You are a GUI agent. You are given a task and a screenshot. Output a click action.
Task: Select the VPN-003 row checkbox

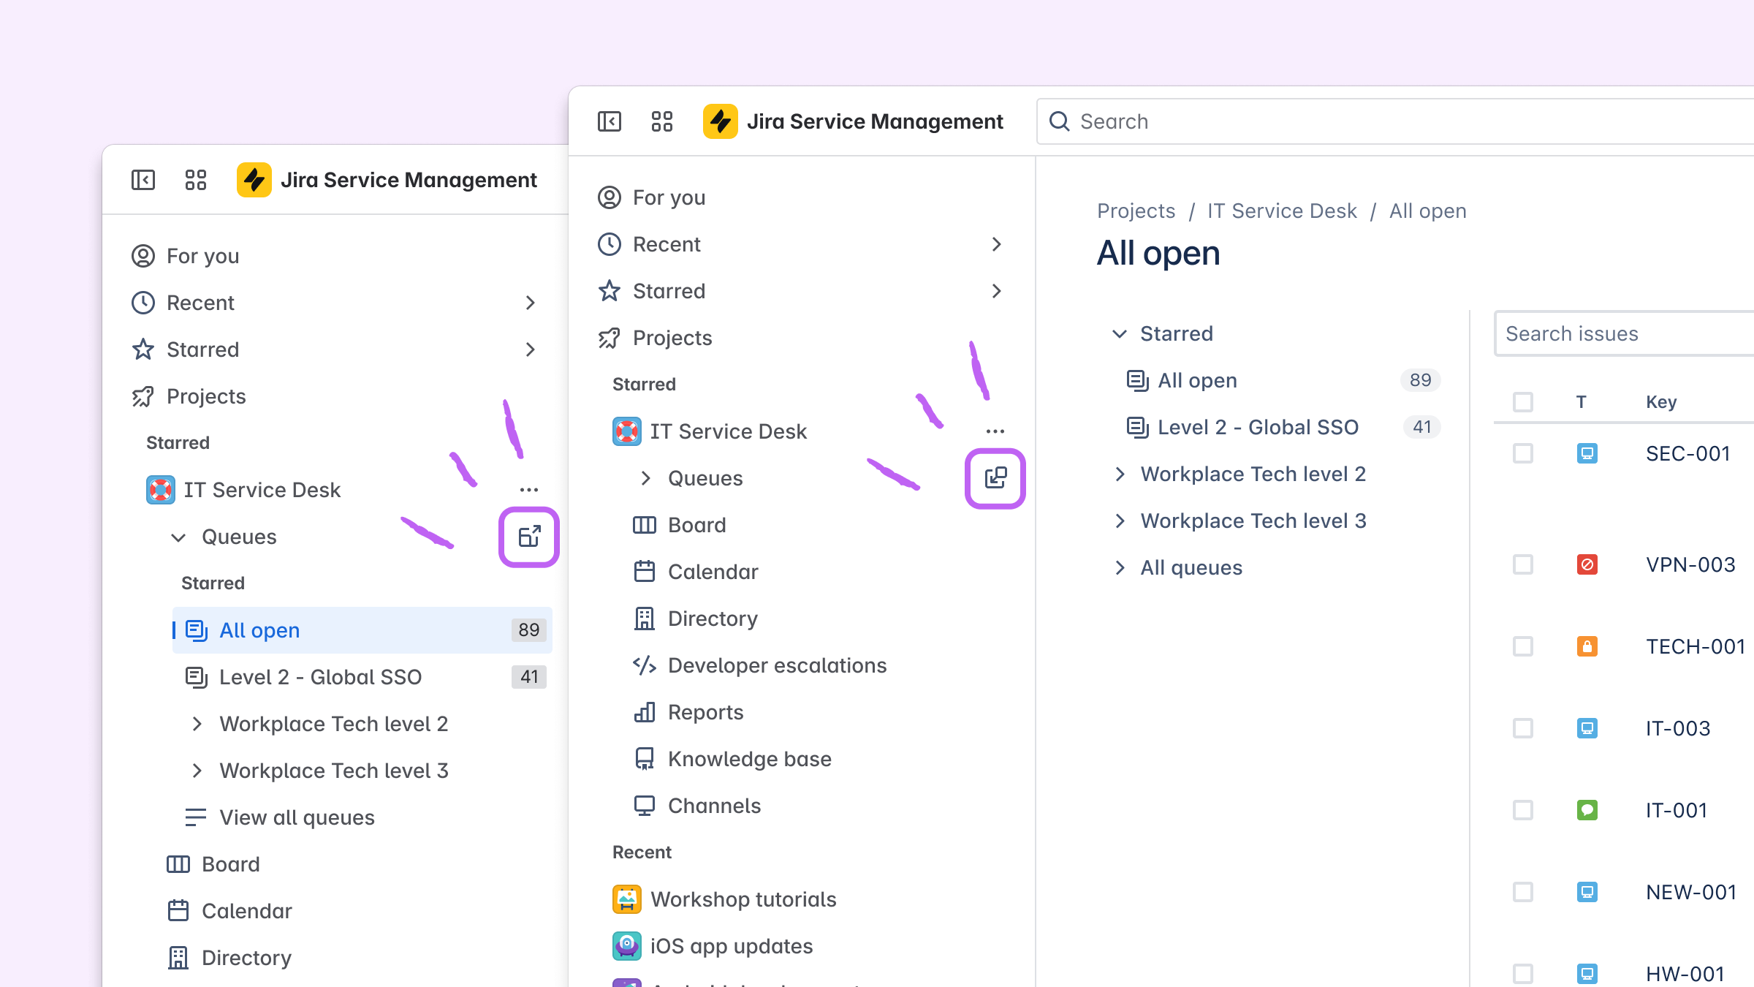click(1523, 565)
